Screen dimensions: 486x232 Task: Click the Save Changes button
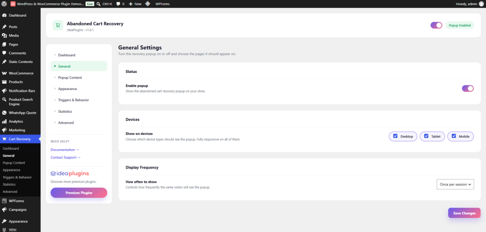click(464, 213)
